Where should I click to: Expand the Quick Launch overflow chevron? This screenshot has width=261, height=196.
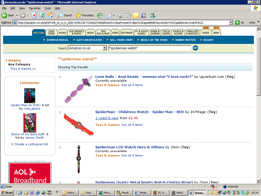[57, 192]
